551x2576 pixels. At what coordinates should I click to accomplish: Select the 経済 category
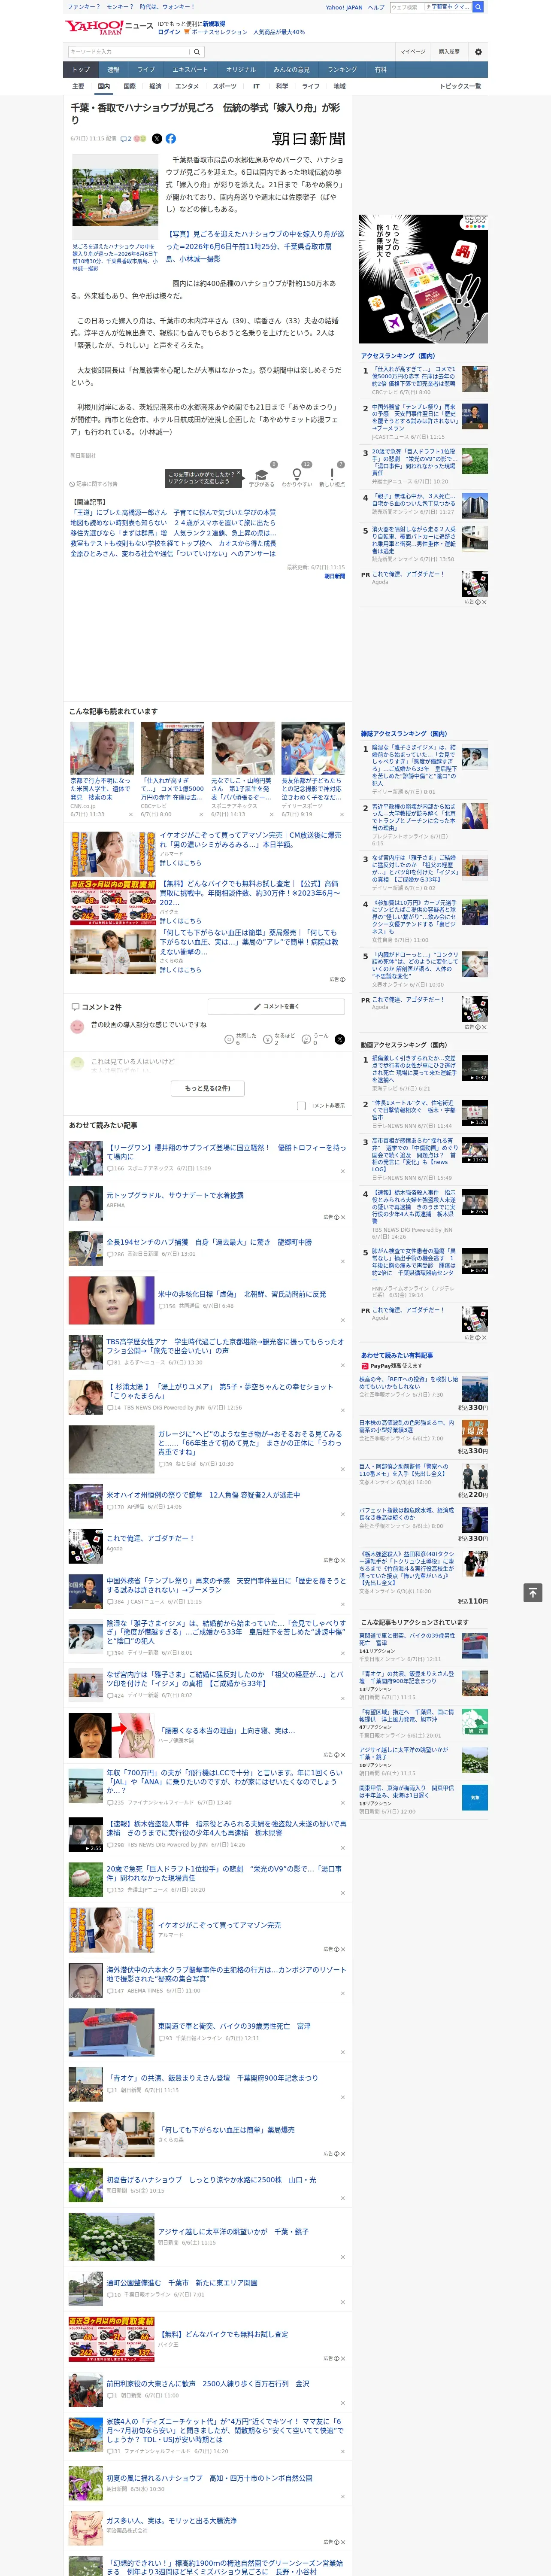pos(155,86)
